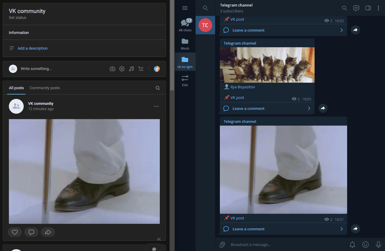
Task: Open the VK post link at 16:02
Action: (237, 19)
